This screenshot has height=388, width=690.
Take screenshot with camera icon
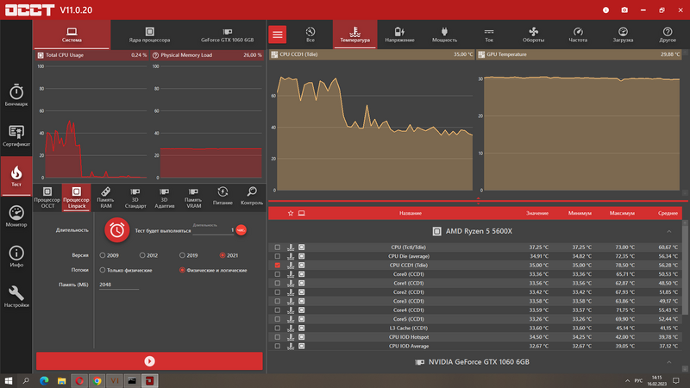[624, 9]
